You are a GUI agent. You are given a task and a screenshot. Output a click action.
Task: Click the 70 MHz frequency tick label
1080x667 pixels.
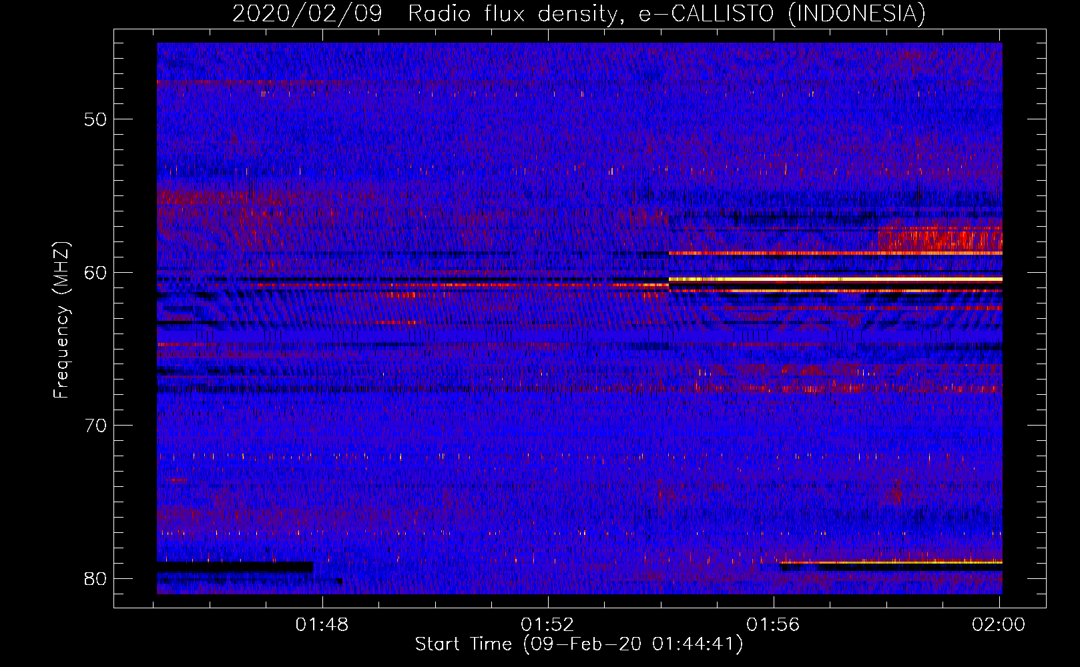(x=95, y=426)
